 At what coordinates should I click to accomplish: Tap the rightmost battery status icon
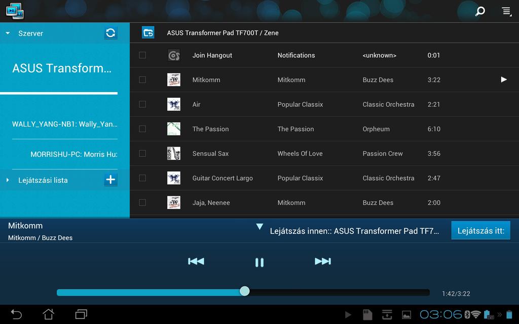[x=509, y=314]
